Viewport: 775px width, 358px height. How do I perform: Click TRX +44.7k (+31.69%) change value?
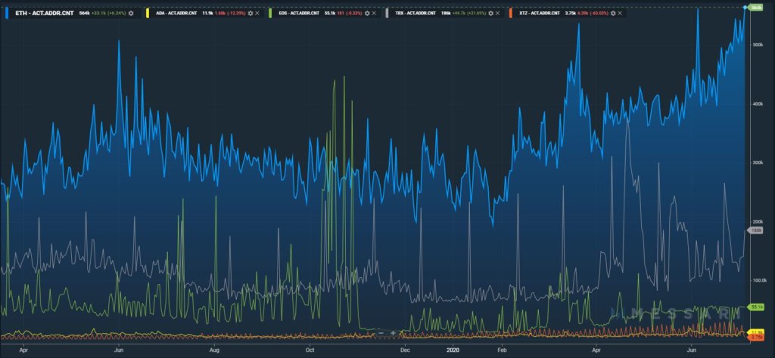(469, 14)
